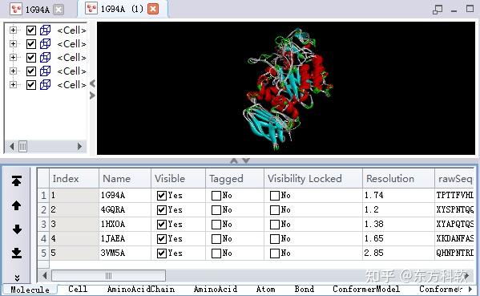The width and height of the screenshot is (480, 296).
Task: Sort by Name column header
Action: [125, 178]
